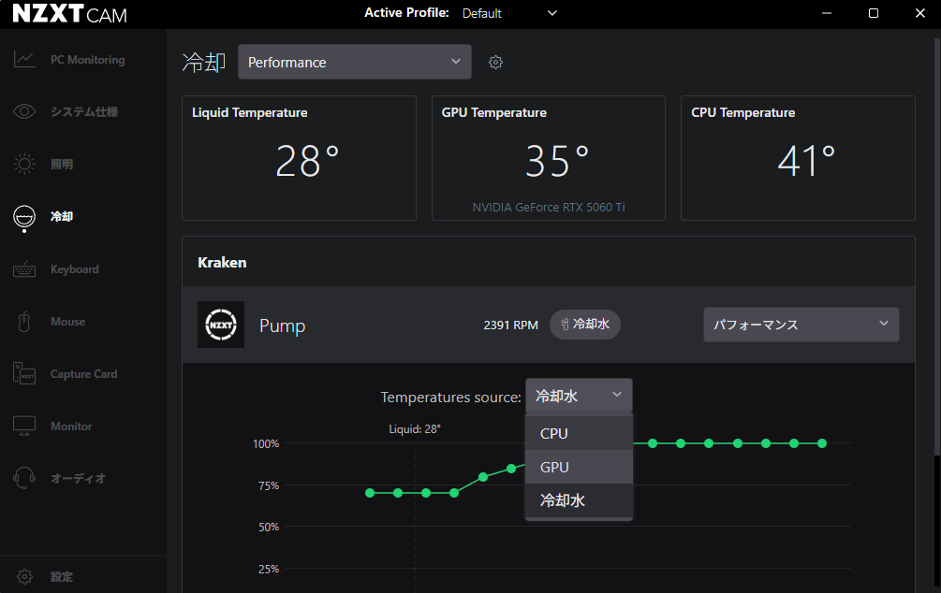941x593 pixels.
Task: Expand the Active Profile Default dropdown
Action: [x=509, y=13]
